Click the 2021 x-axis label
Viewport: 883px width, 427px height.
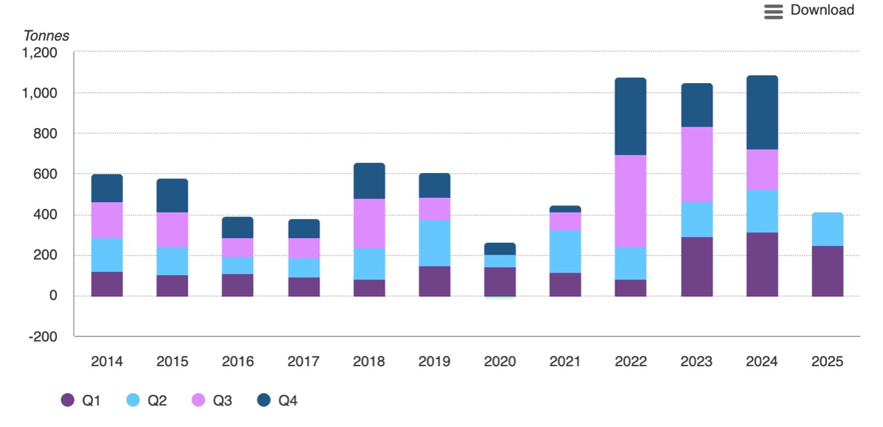coord(566,362)
